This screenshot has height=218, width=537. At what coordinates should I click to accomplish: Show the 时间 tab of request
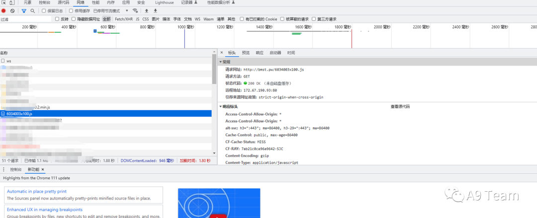coord(291,53)
